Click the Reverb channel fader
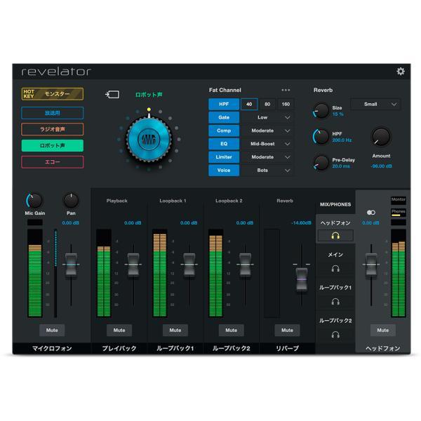This screenshot has height=421, width=421. (x=302, y=279)
